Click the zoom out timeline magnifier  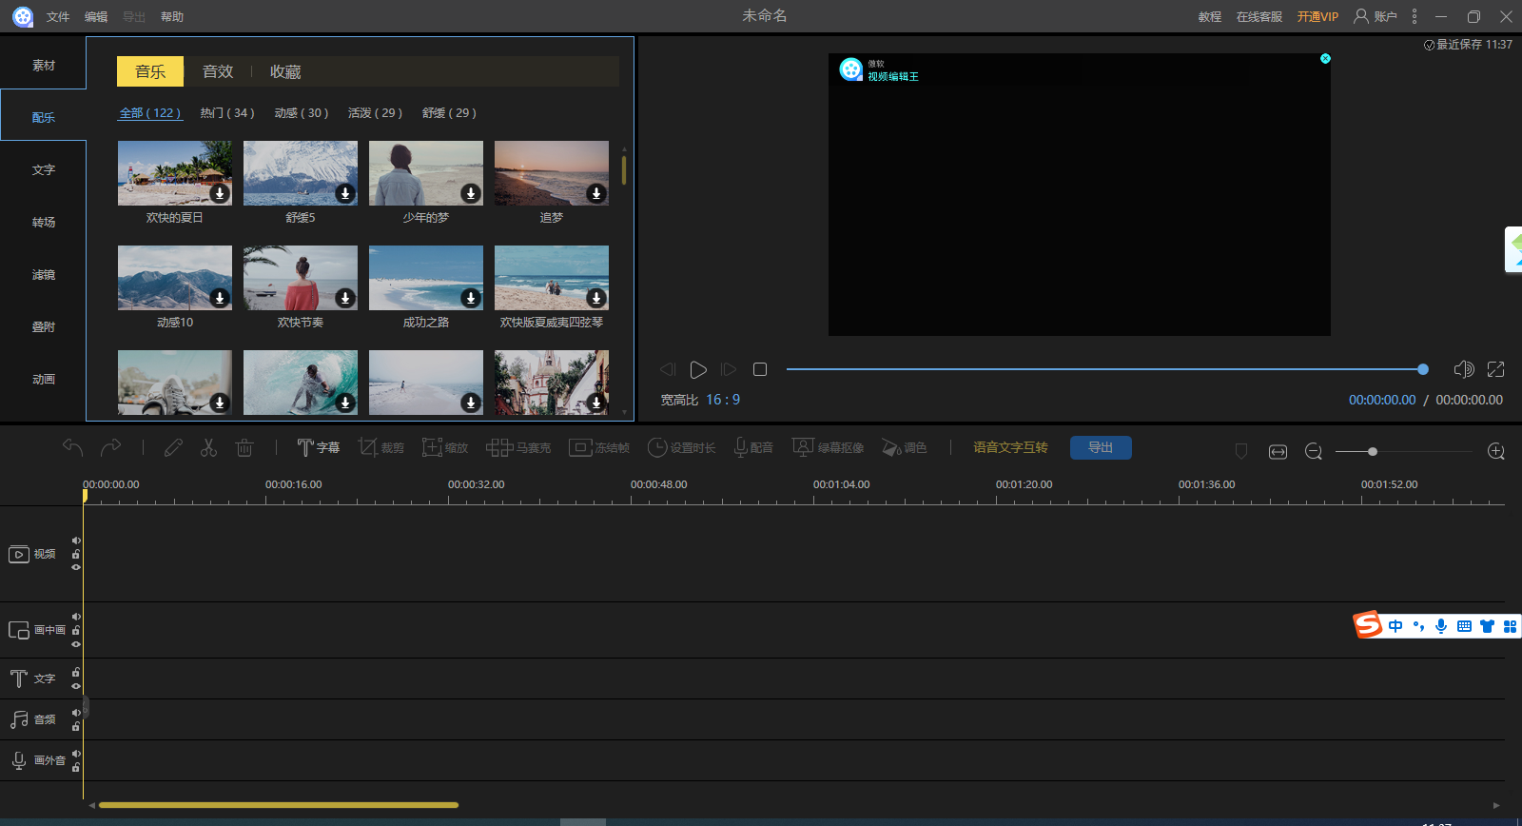[x=1314, y=451]
